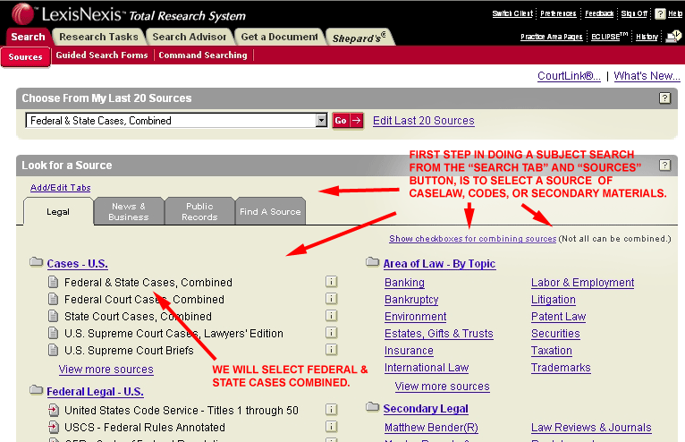
Task: Switch to Public Records tab
Action: pos(199,211)
